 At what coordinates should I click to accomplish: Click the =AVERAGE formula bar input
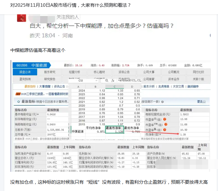(x=130, y=80)
